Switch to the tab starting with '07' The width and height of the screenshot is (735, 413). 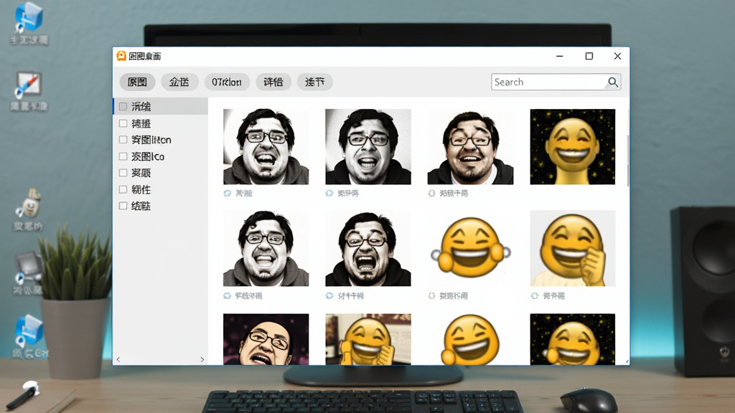(x=227, y=82)
